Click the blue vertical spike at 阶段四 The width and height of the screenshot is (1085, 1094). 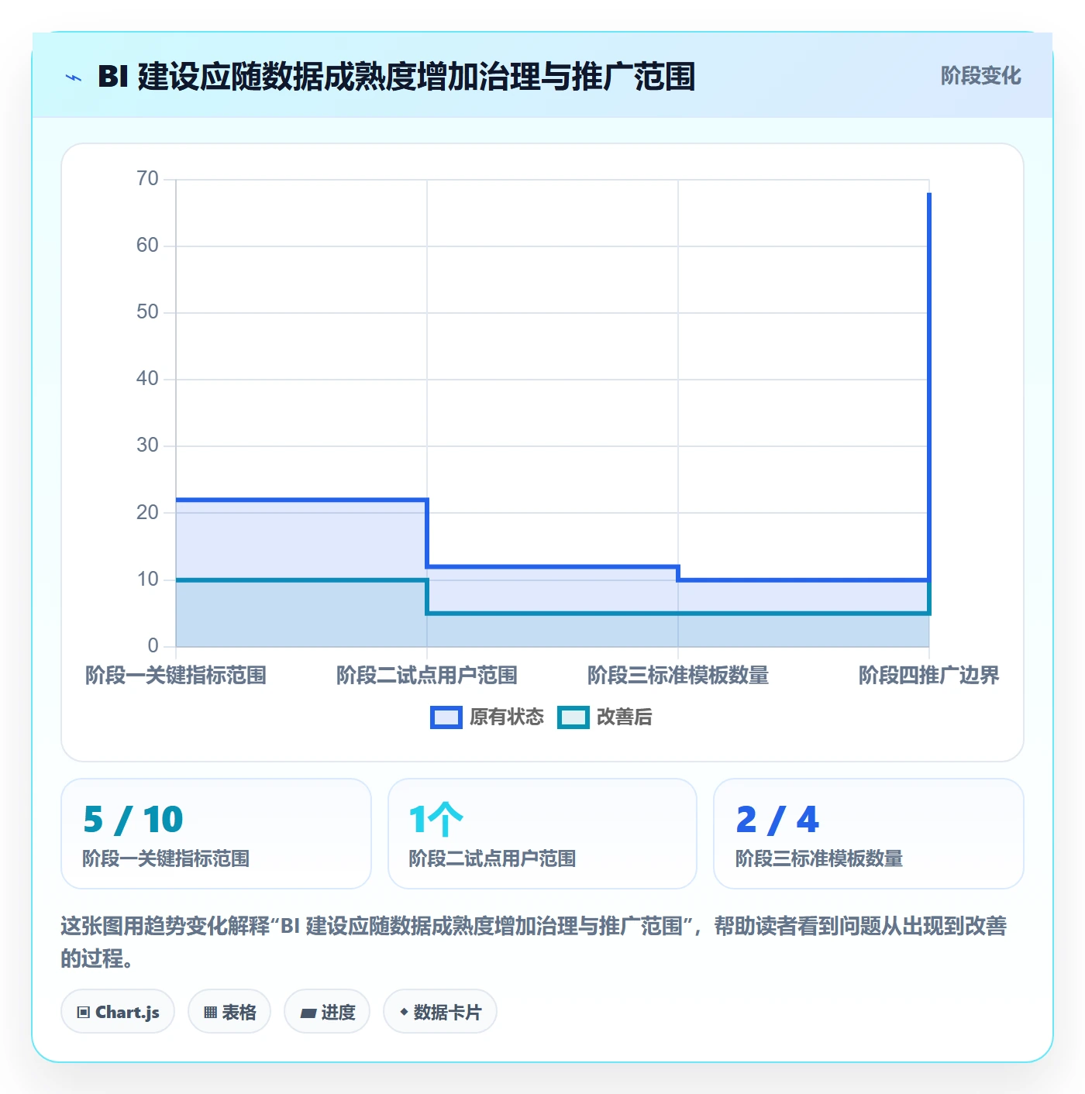[x=929, y=386]
